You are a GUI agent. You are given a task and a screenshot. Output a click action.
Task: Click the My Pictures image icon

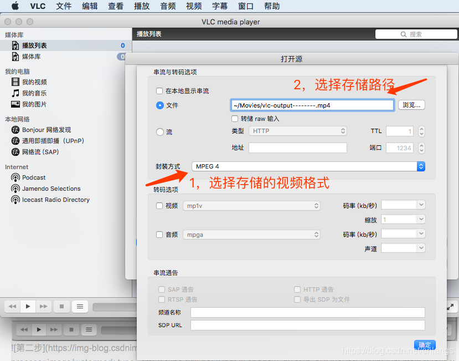click(x=15, y=104)
